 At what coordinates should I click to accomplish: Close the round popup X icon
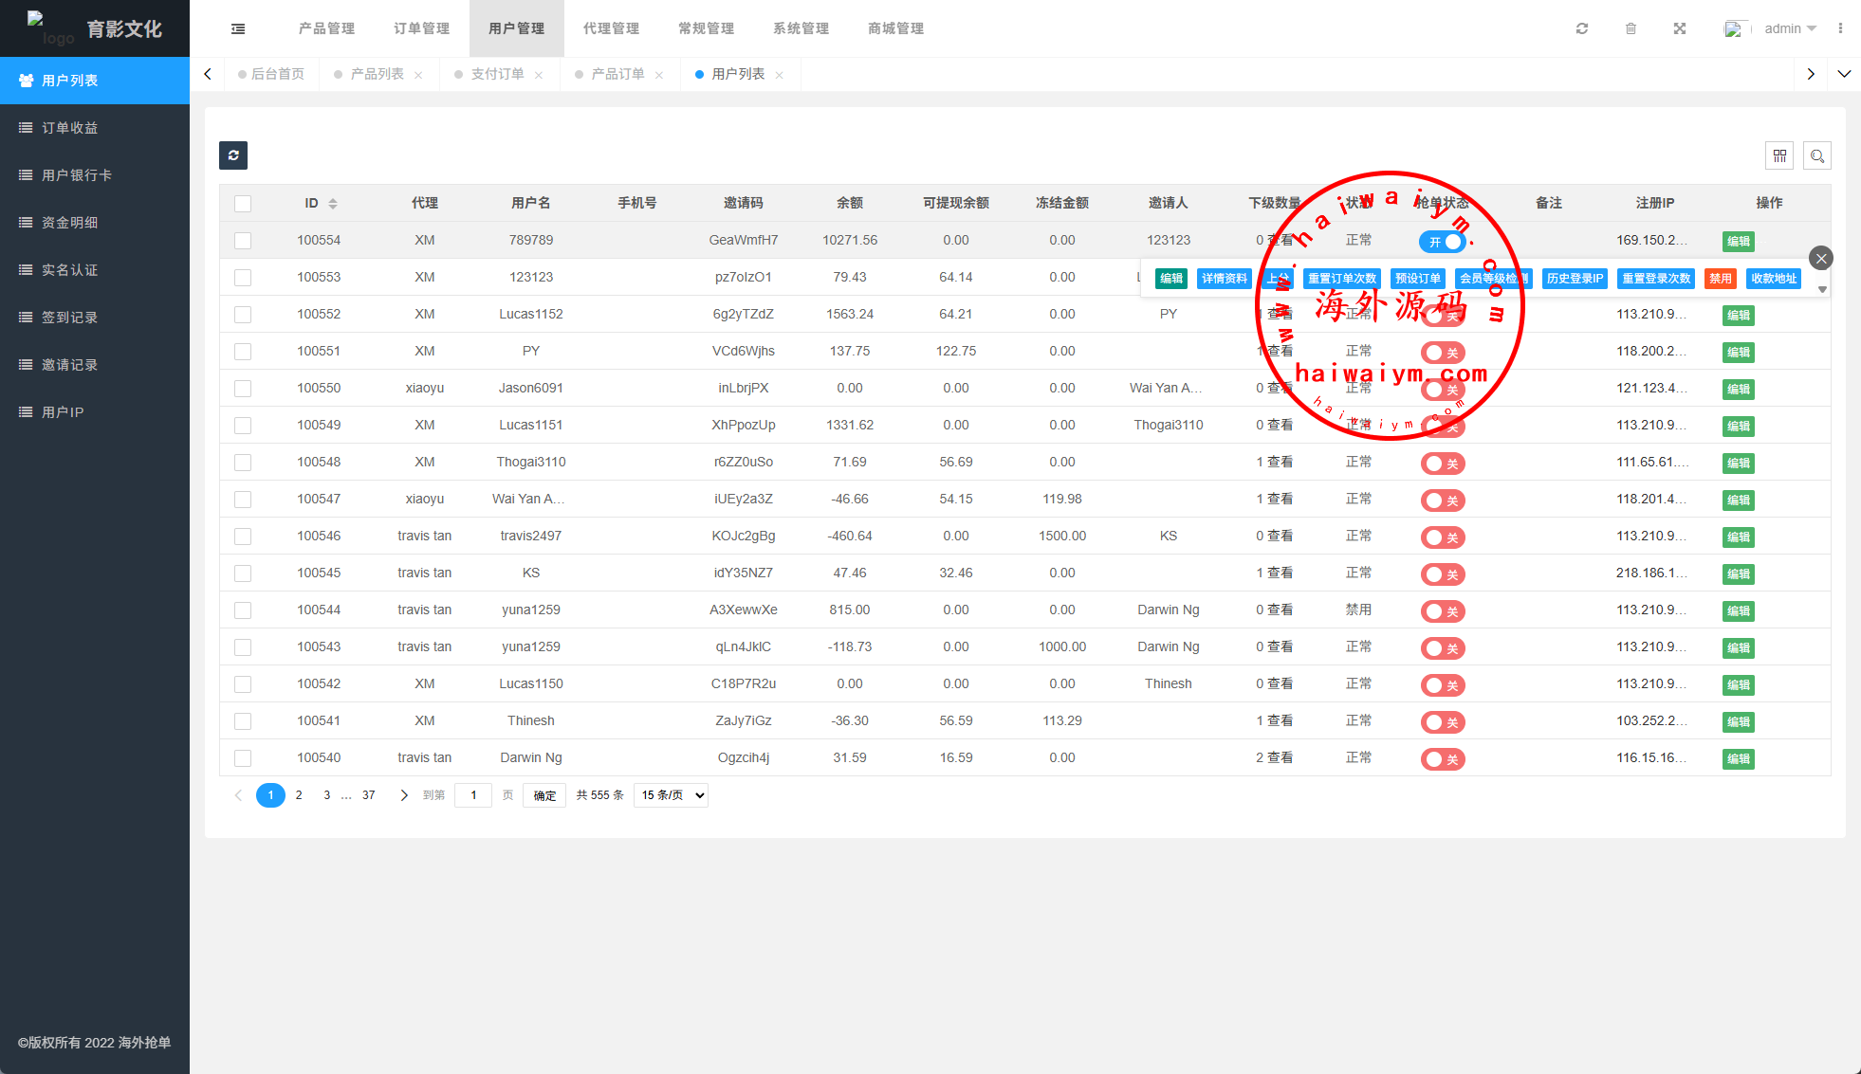1820,258
